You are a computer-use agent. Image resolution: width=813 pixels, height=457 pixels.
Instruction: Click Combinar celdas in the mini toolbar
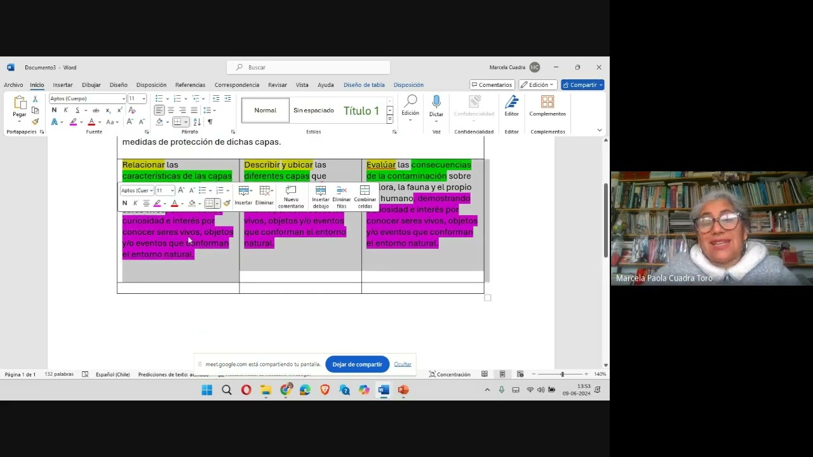(365, 197)
